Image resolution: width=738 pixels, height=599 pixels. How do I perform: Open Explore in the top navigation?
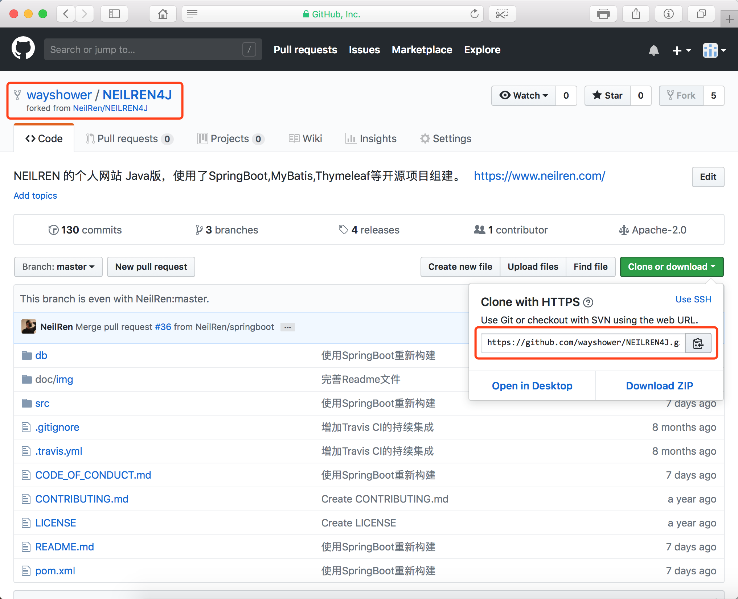[482, 50]
